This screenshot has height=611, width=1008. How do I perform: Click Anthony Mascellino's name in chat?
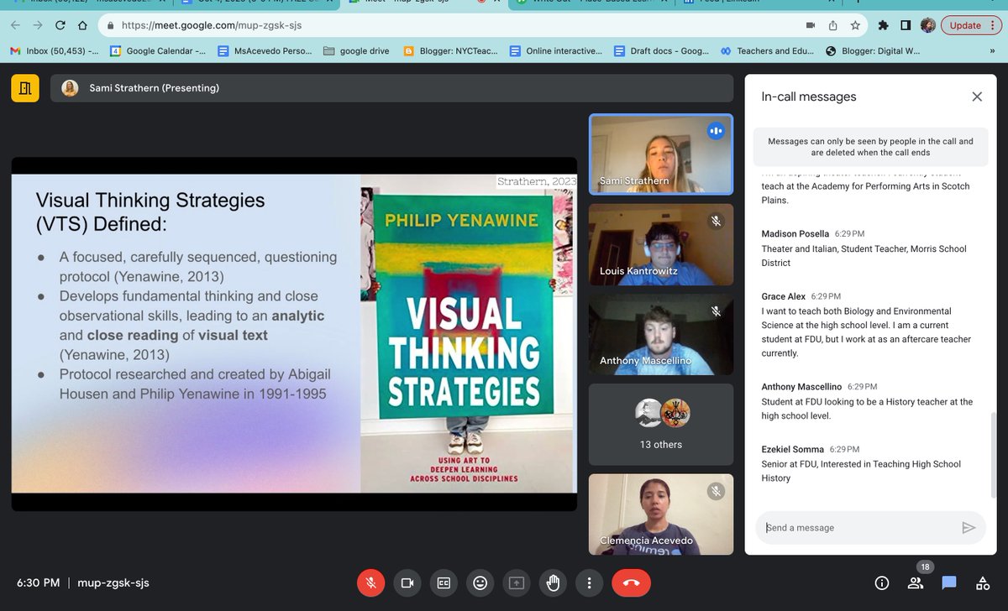pyautogui.click(x=801, y=387)
